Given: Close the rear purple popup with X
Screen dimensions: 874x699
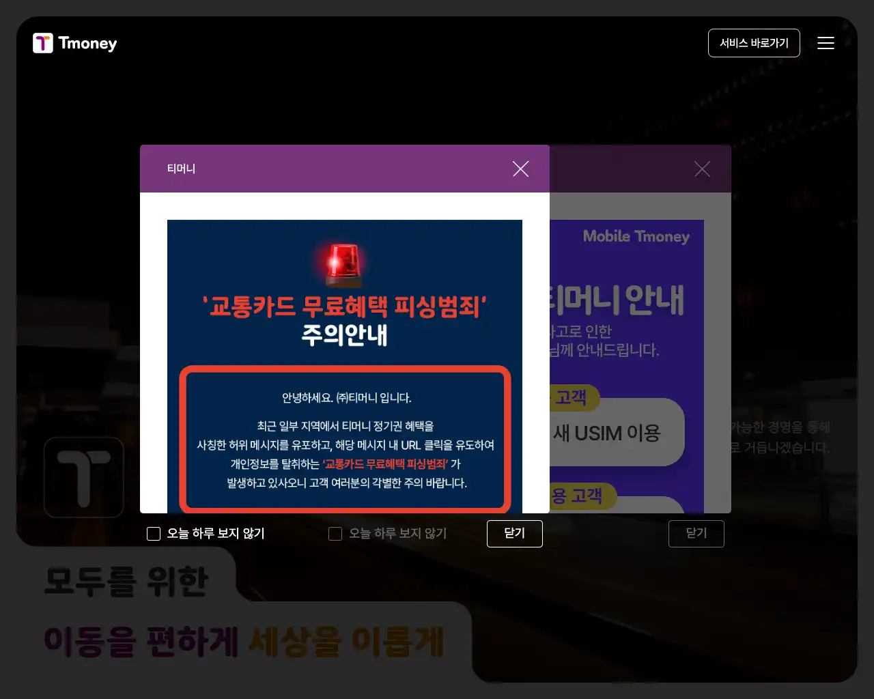Looking at the screenshot, I should pos(702,169).
